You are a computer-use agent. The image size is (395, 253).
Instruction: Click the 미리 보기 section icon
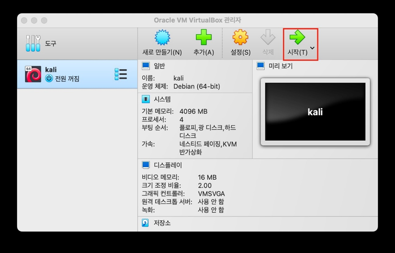coord(260,66)
